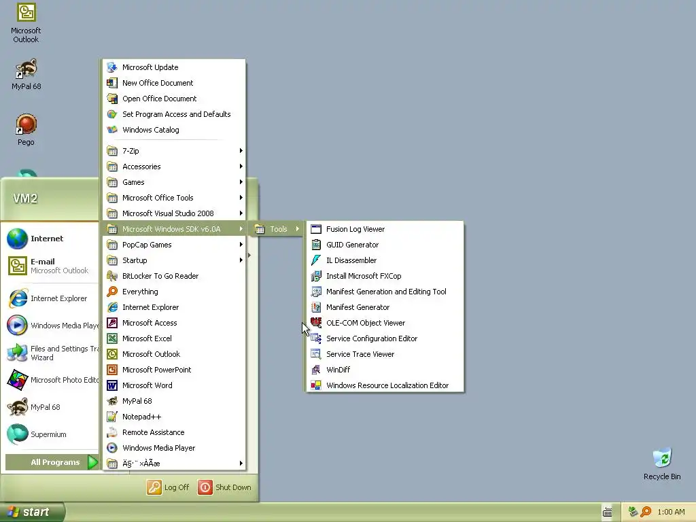The image size is (696, 522).
Task: Click the Remote Assistance icon
Action: (x=112, y=432)
